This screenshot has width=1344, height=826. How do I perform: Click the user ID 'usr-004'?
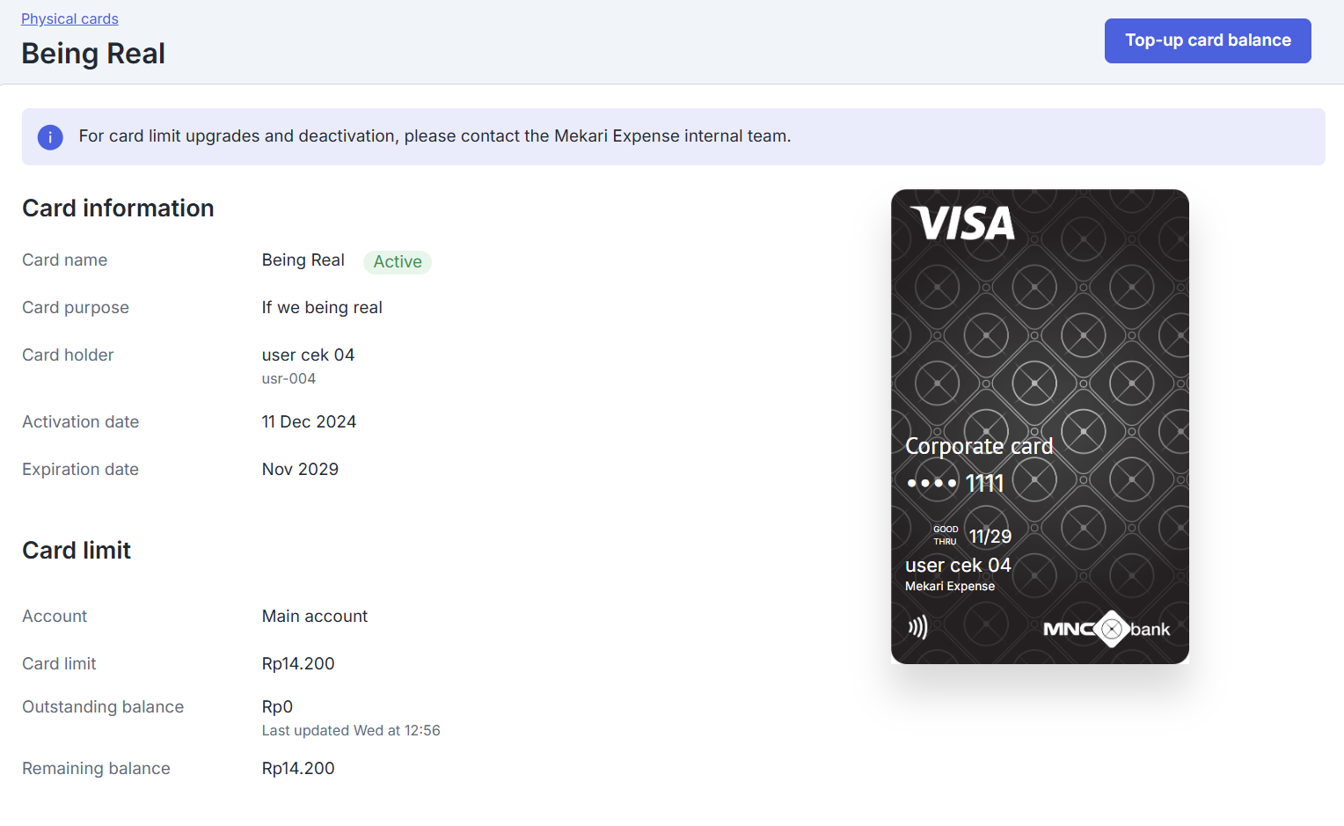click(x=289, y=379)
